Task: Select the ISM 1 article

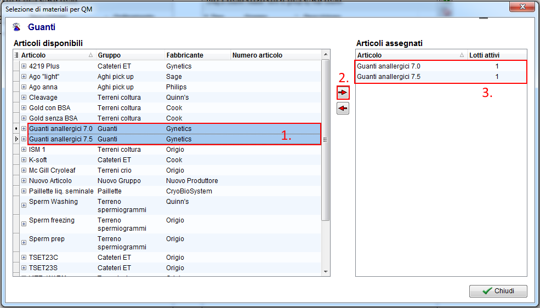Action: (x=37, y=150)
